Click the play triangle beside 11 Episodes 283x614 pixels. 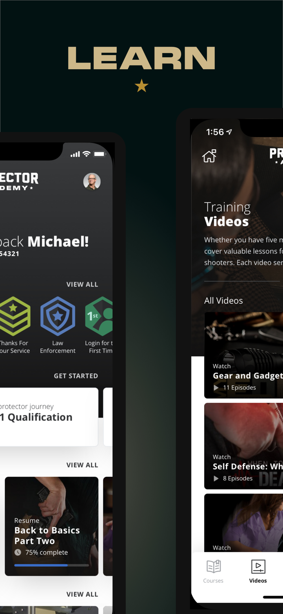click(216, 388)
